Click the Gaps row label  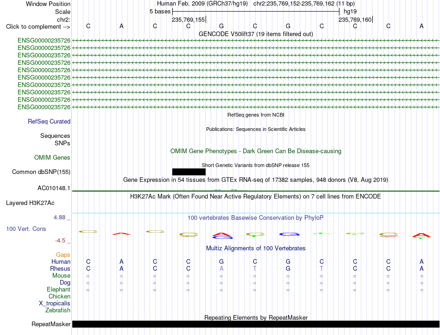tap(63, 254)
